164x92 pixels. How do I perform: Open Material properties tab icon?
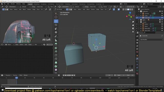137,74
